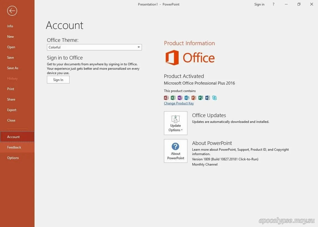Click the Skype for Business icon
Screen dimensions: 318x227
[214, 98]
